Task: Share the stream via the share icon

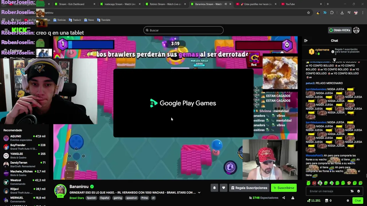Action: [284, 198]
